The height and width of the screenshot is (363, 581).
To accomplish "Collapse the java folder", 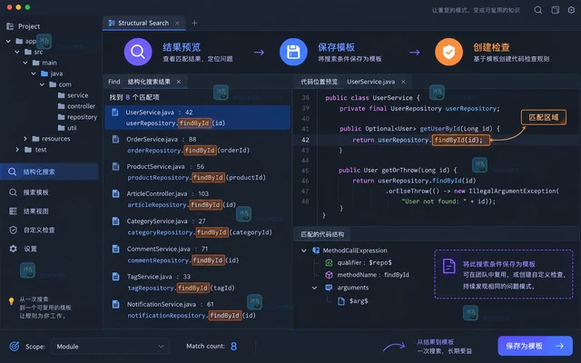I will [x=34, y=74].
